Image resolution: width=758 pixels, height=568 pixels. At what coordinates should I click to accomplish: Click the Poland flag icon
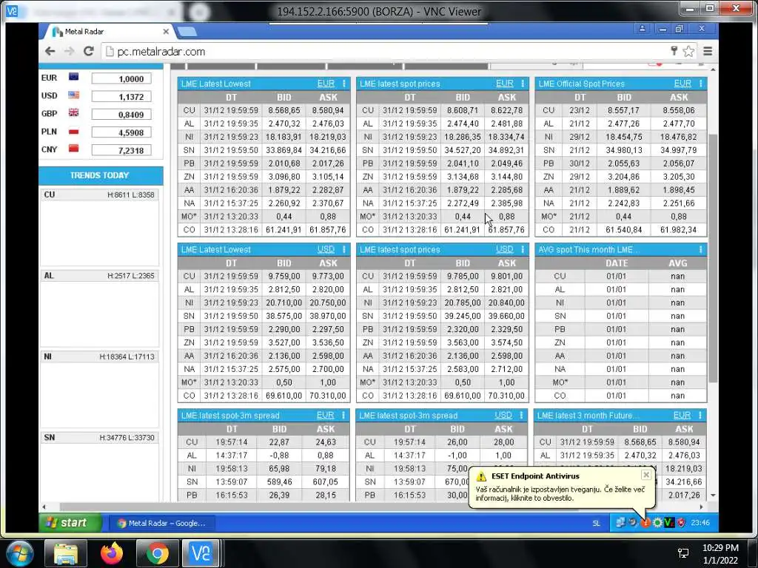(73, 131)
